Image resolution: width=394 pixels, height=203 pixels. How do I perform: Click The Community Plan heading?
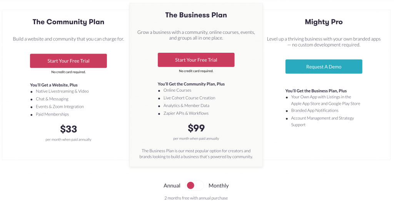coord(68,22)
